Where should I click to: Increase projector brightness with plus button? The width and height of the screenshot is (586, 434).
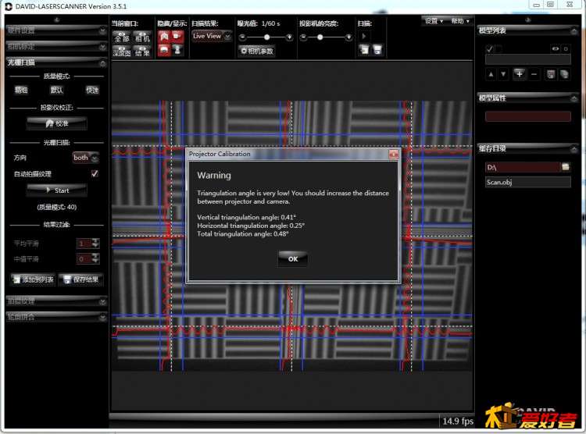(348, 37)
